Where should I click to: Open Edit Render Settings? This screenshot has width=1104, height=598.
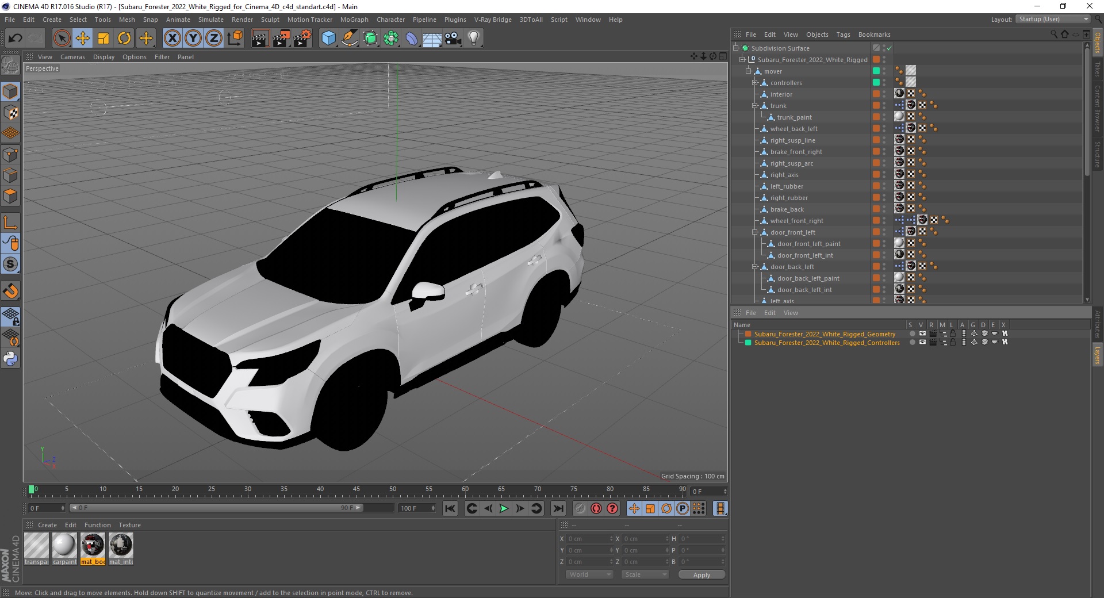(302, 39)
